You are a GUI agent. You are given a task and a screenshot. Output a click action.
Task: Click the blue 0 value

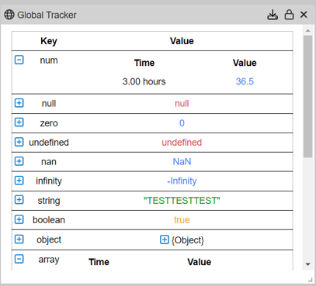182,123
